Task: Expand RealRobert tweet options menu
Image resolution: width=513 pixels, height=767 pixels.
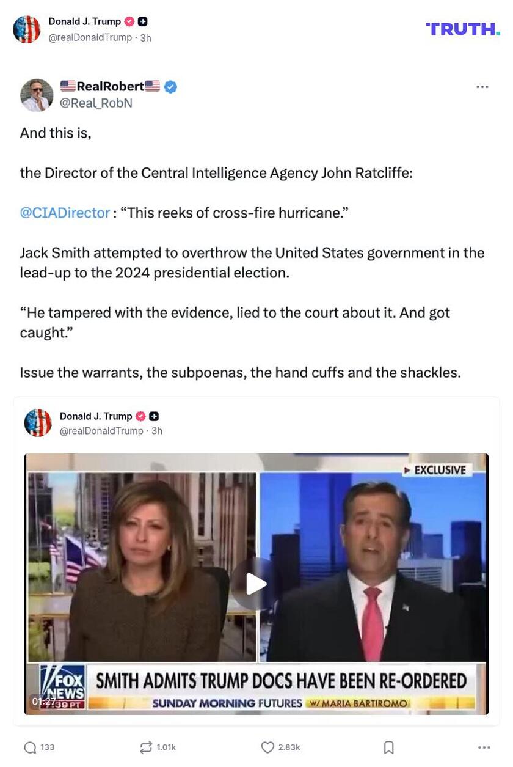Action: click(482, 87)
